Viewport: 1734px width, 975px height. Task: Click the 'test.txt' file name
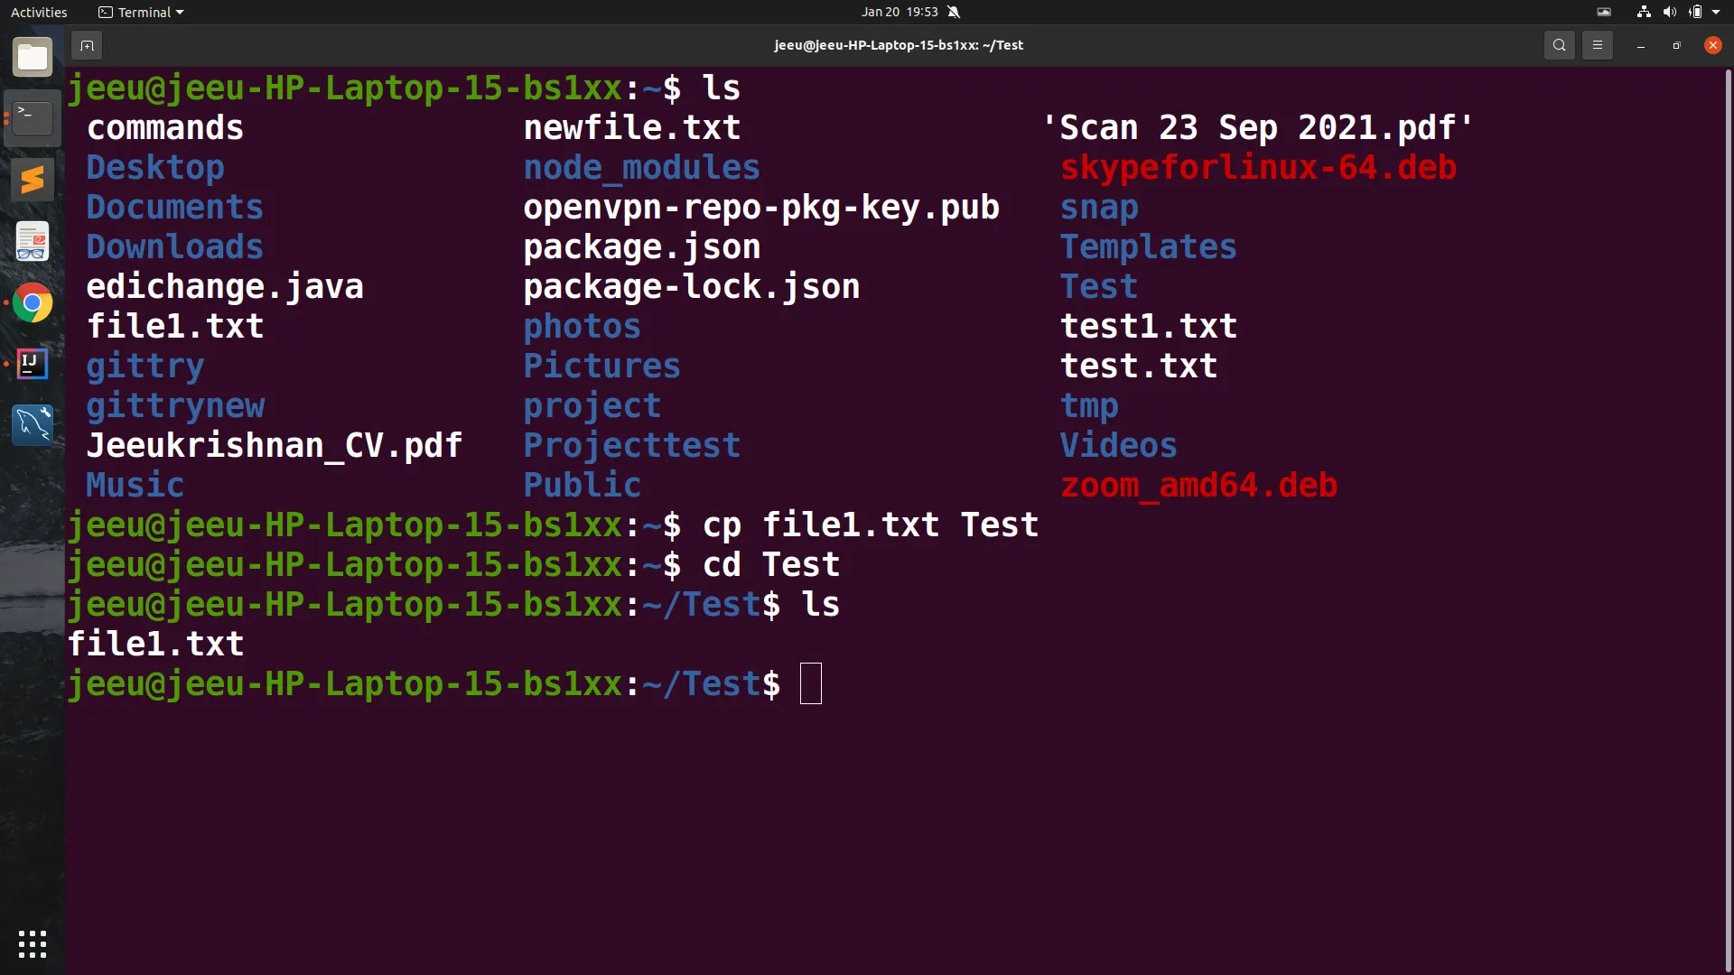(1139, 366)
